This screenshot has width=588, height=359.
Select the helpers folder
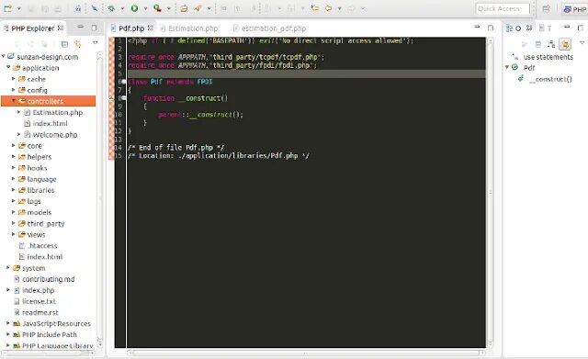[40, 157]
